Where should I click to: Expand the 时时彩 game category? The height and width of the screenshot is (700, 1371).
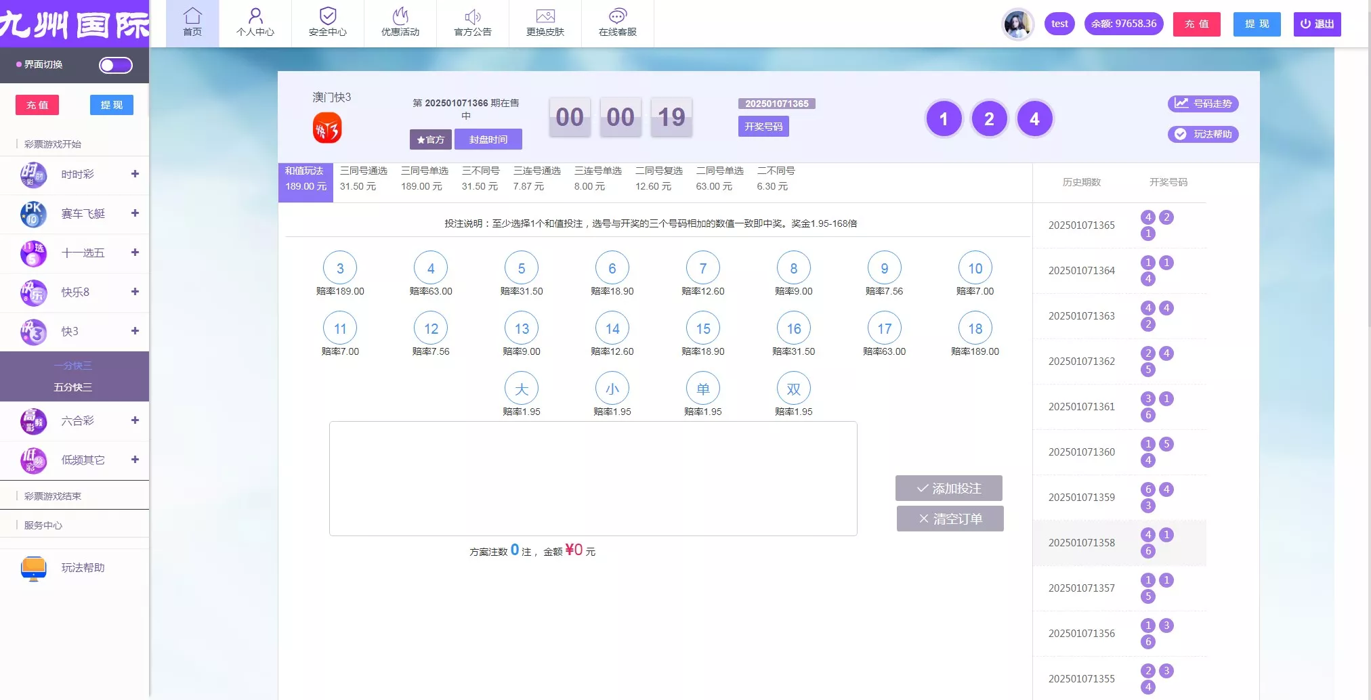(135, 174)
